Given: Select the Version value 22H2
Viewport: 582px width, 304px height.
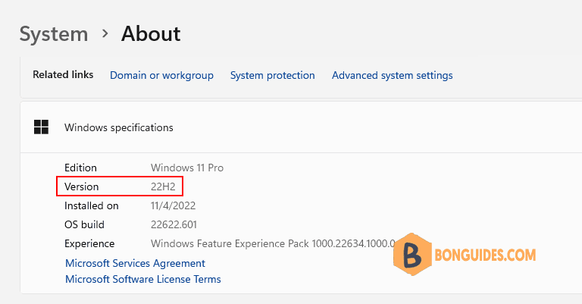Looking at the screenshot, I should tap(163, 186).
